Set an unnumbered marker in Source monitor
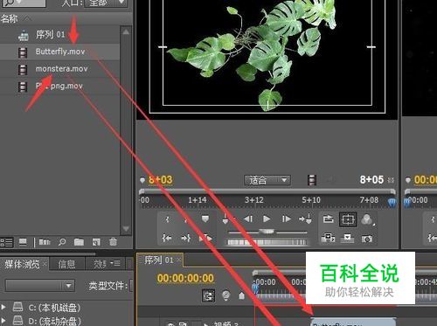The width and height of the screenshot is (437, 326). 205,219
